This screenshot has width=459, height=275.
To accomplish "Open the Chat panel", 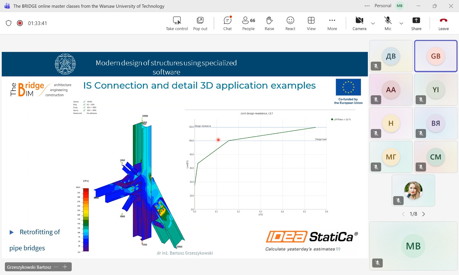I will tap(227, 23).
